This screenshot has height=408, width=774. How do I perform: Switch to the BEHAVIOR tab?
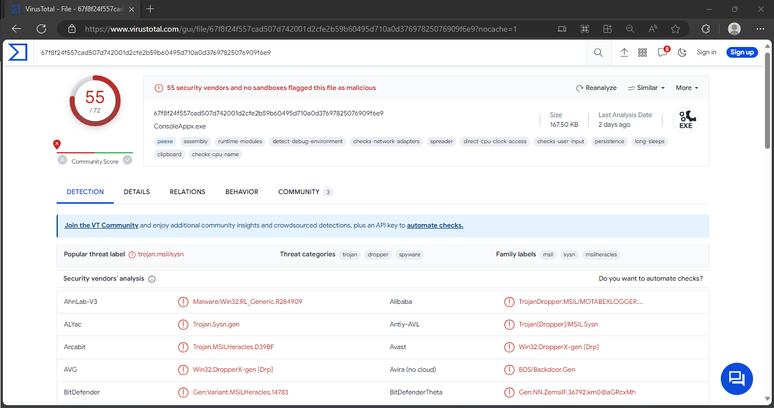[242, 192]
